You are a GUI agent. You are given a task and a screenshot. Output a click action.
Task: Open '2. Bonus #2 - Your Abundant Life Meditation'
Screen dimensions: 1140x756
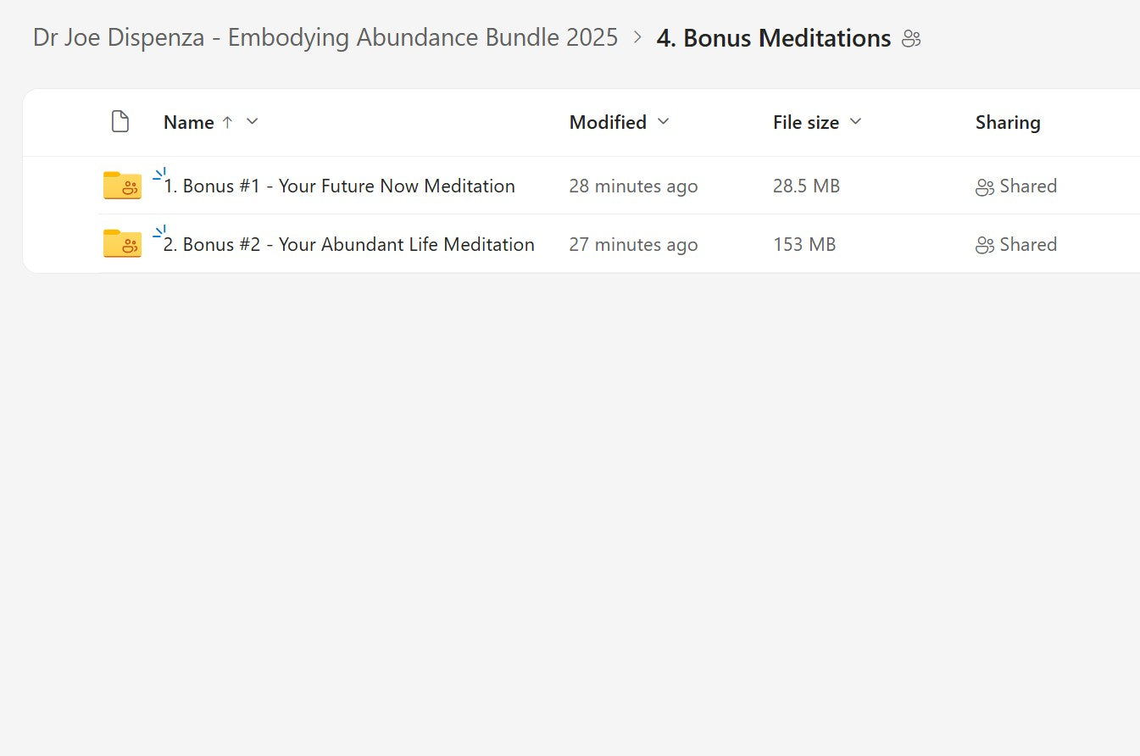(x=348, y=245)
